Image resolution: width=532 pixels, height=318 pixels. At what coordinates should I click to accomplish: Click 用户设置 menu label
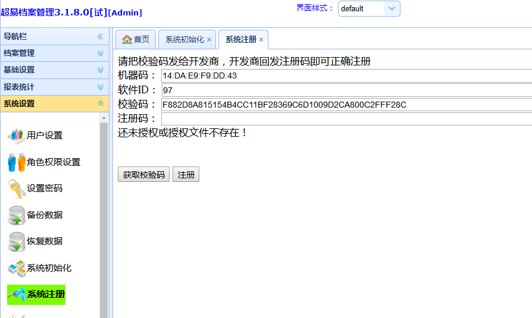pos(45,136)
